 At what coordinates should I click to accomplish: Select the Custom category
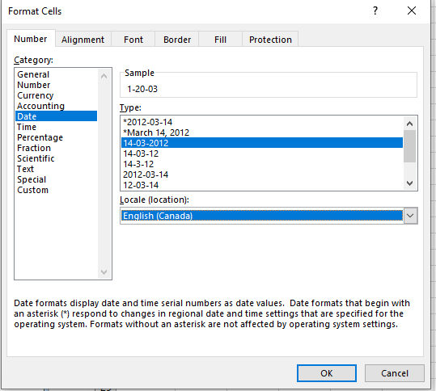tap(33, 190)
